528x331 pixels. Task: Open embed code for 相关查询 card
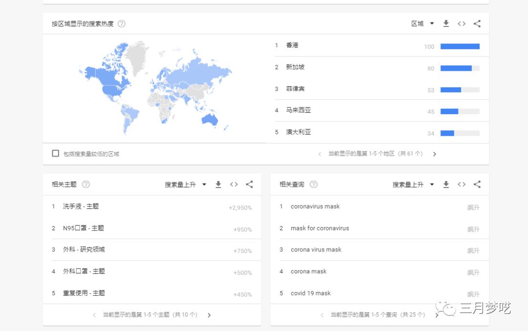click(x=462, y=185)
